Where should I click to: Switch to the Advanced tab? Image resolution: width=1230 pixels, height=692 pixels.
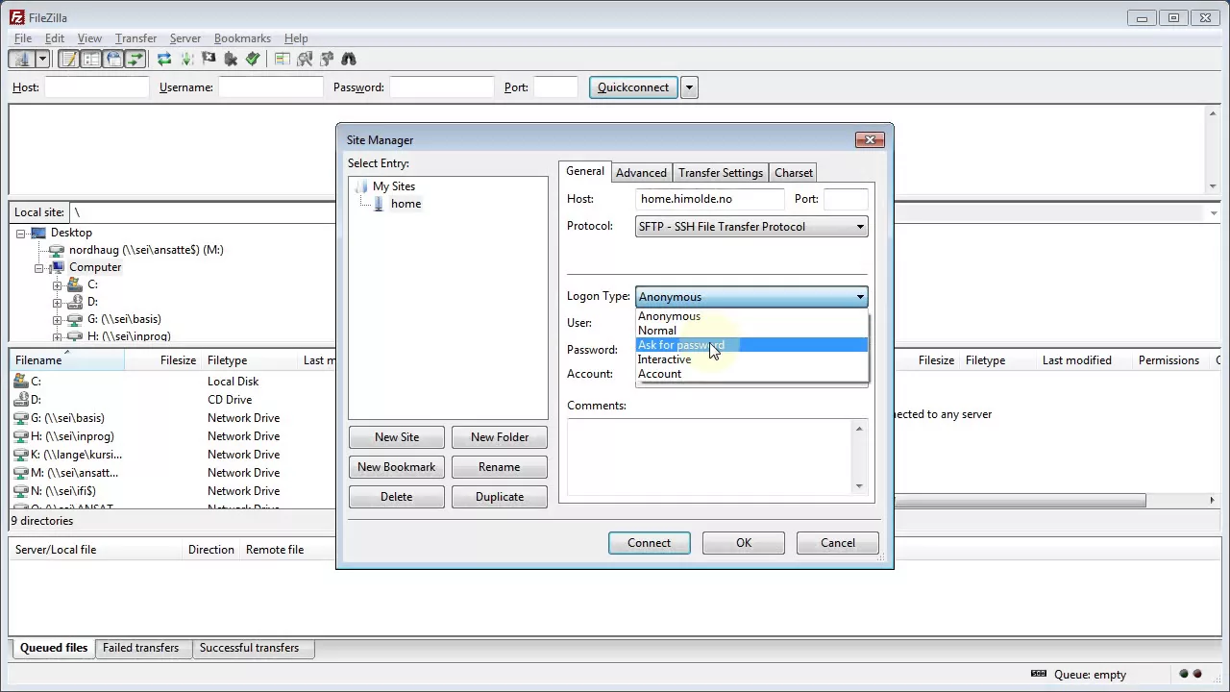coord(641,173)
